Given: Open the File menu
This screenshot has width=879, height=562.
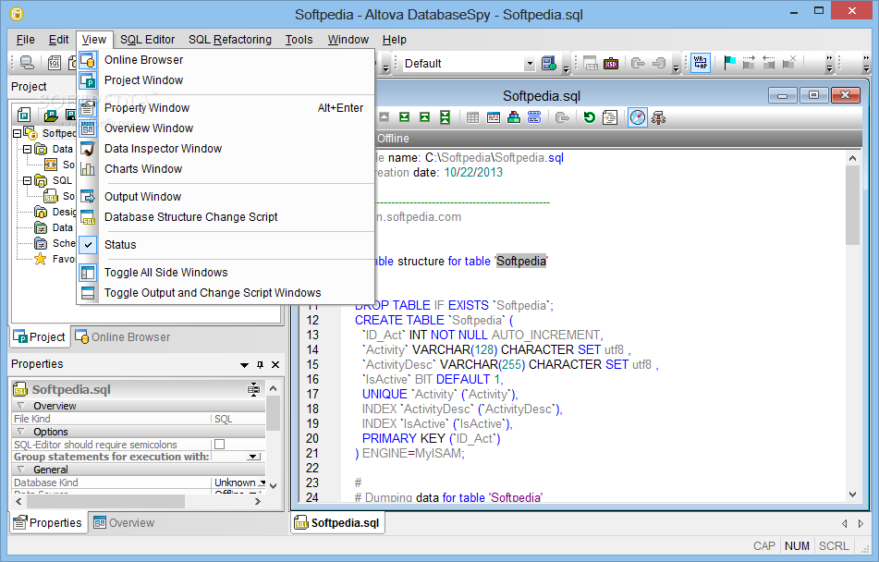Looking at the screenshot, I should 25,40.
